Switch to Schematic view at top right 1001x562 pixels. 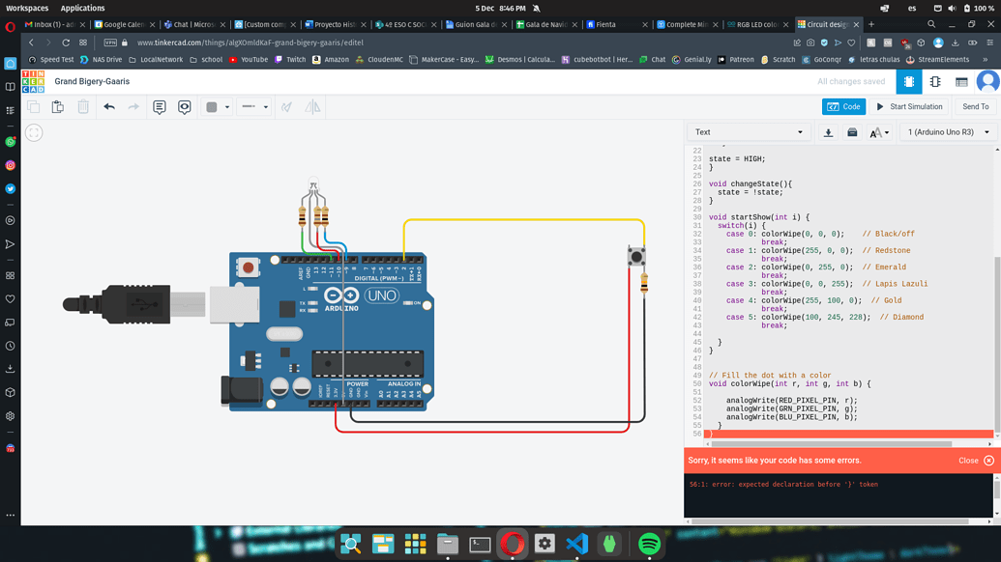[x=934, y=82]
